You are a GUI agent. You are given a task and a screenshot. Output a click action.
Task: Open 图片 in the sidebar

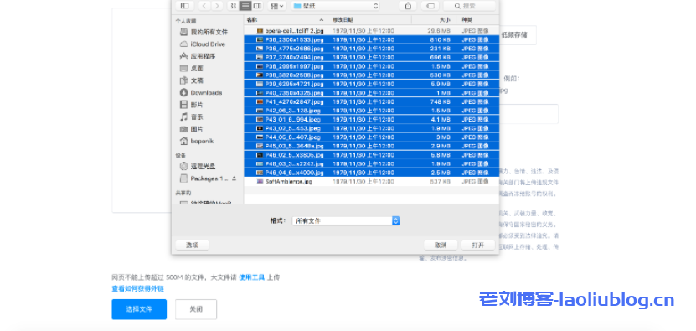[x=192, y=129]
